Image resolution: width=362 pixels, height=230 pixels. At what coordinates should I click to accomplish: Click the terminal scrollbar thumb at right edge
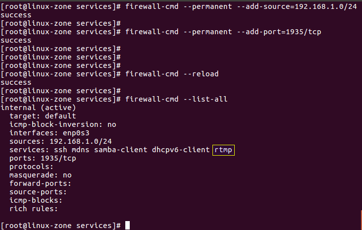coord(361,218)
